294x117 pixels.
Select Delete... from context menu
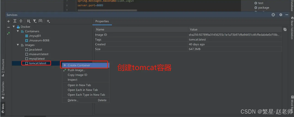click(86, 100)
